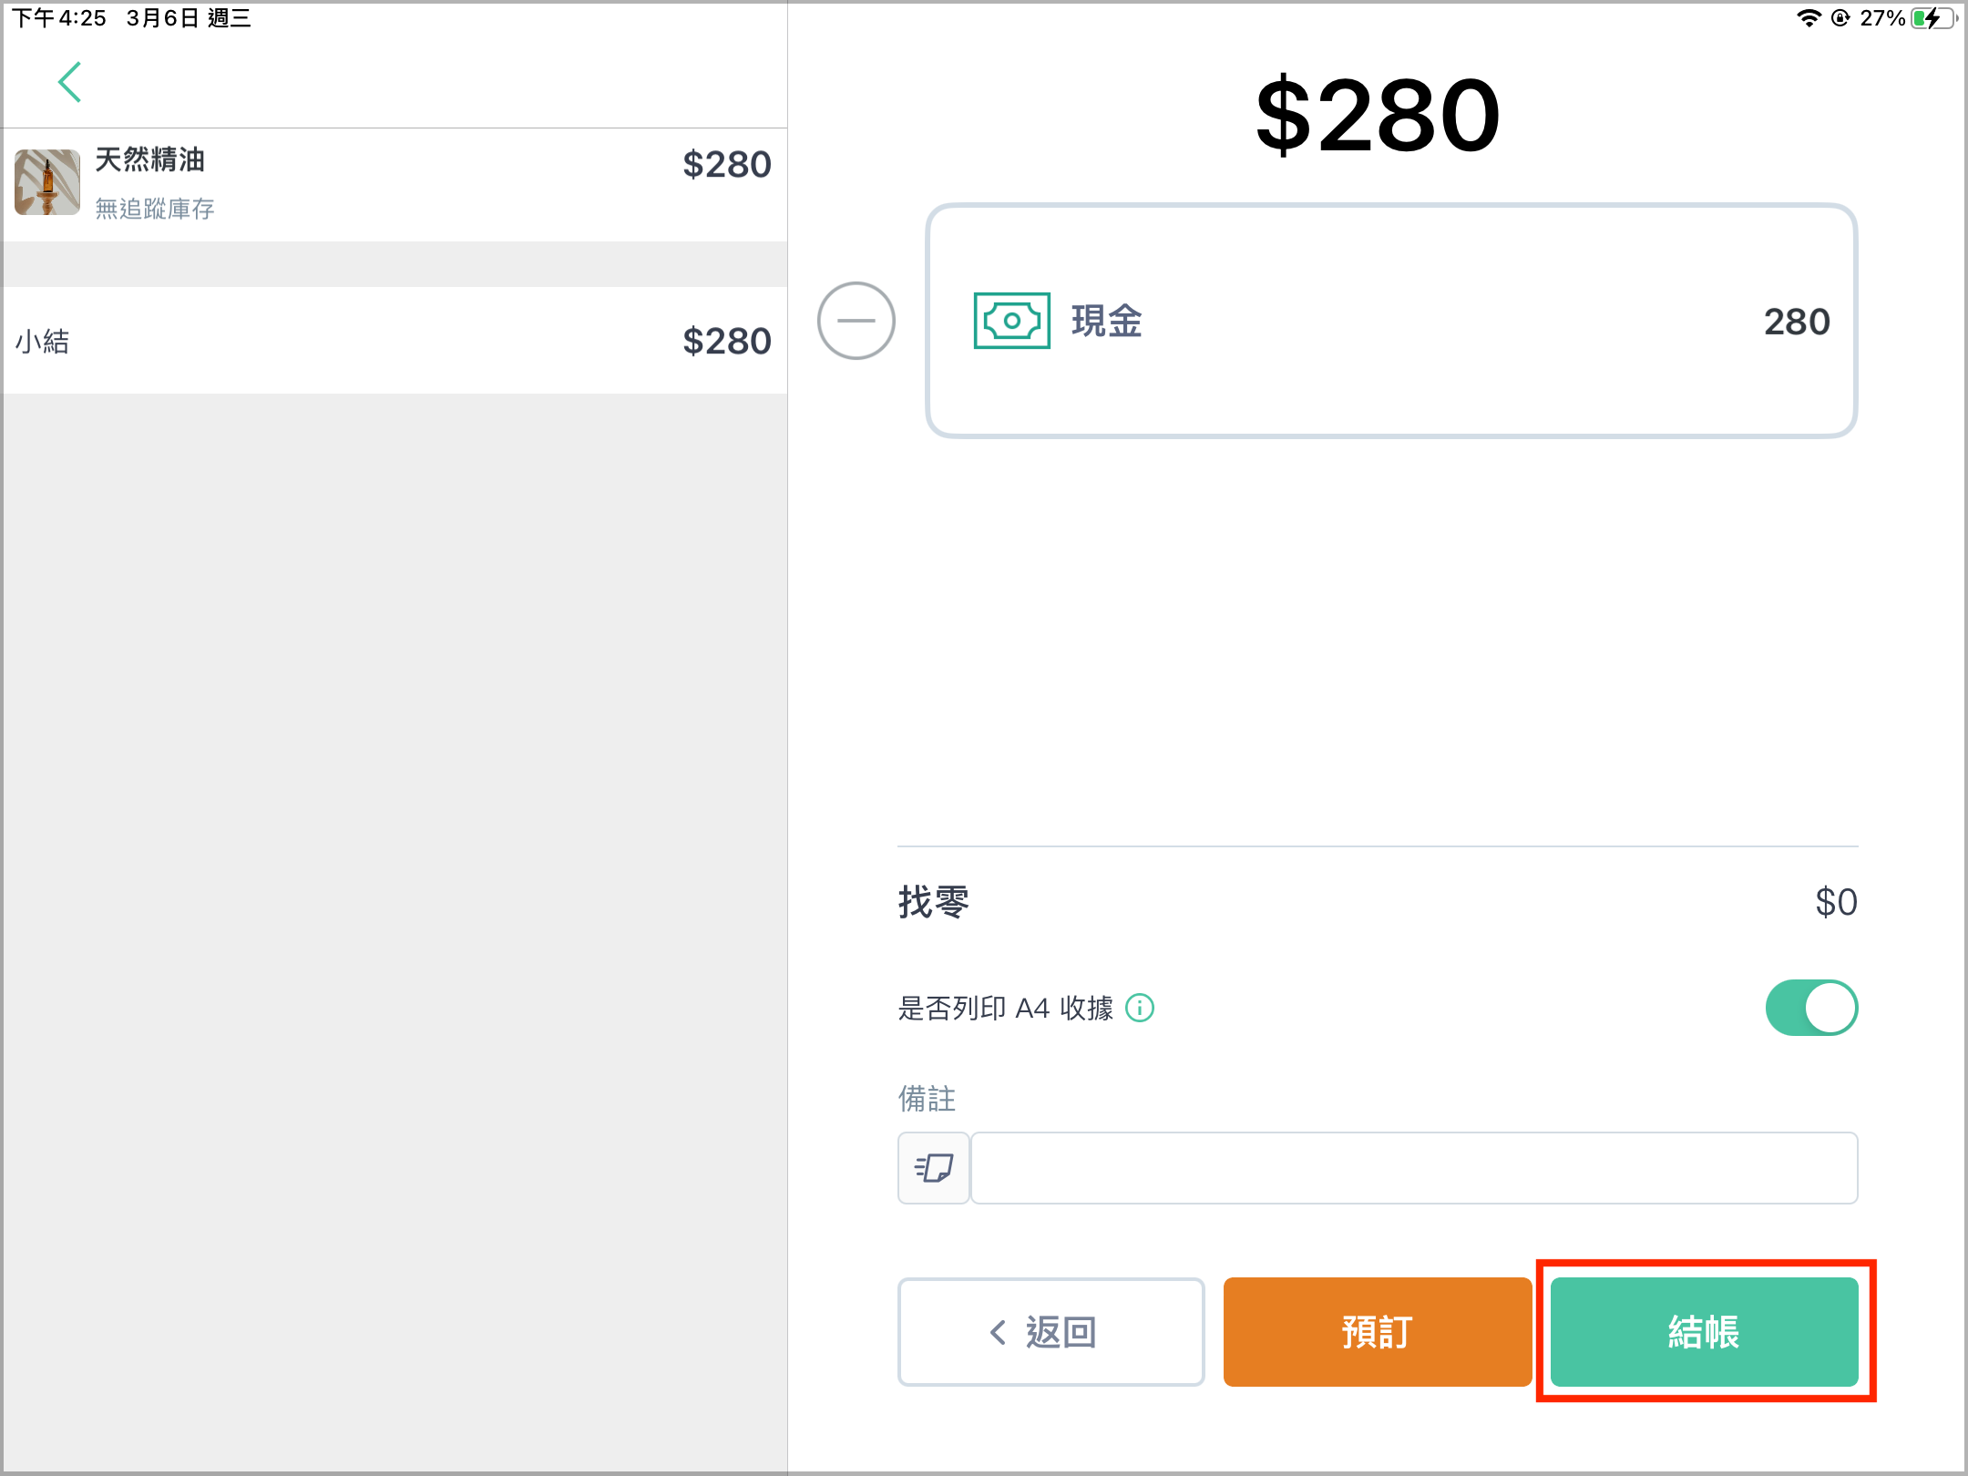Open info icon beside A4 receipt option
This screenshot has height=1476, width=1968.
coord(1140,1008)
